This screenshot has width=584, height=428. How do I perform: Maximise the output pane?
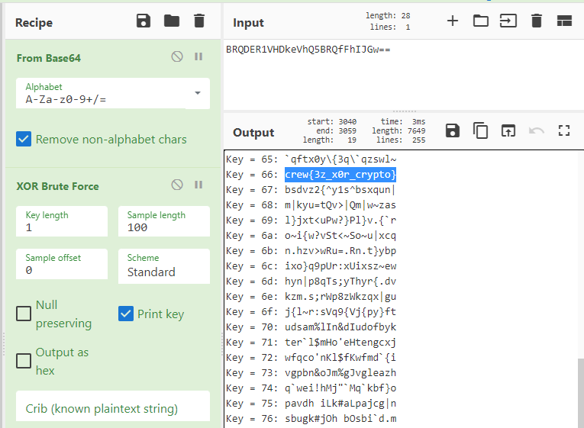point(564,130)
